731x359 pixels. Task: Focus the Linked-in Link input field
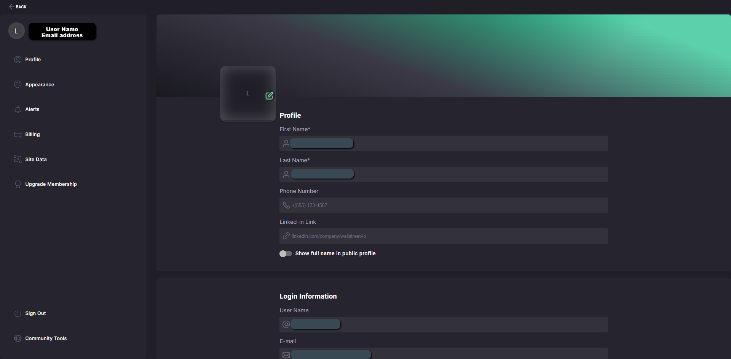point(444,236)
